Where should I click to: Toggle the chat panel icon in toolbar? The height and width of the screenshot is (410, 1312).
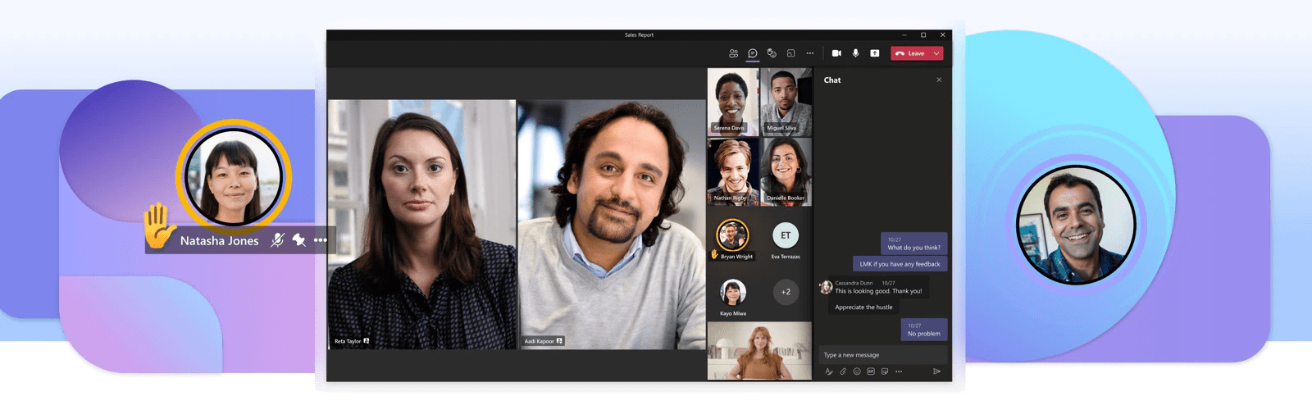[753, 53]
